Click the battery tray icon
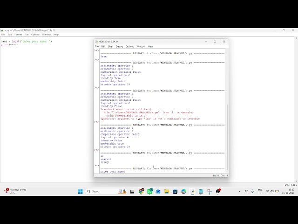 click(277, 191)
